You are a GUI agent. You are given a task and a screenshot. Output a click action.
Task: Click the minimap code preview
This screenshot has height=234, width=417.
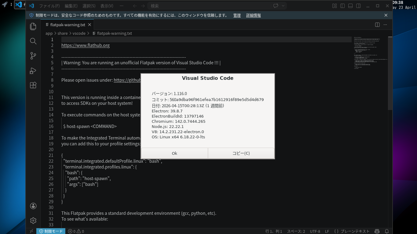pyautogui.click(x=370, y=53)
